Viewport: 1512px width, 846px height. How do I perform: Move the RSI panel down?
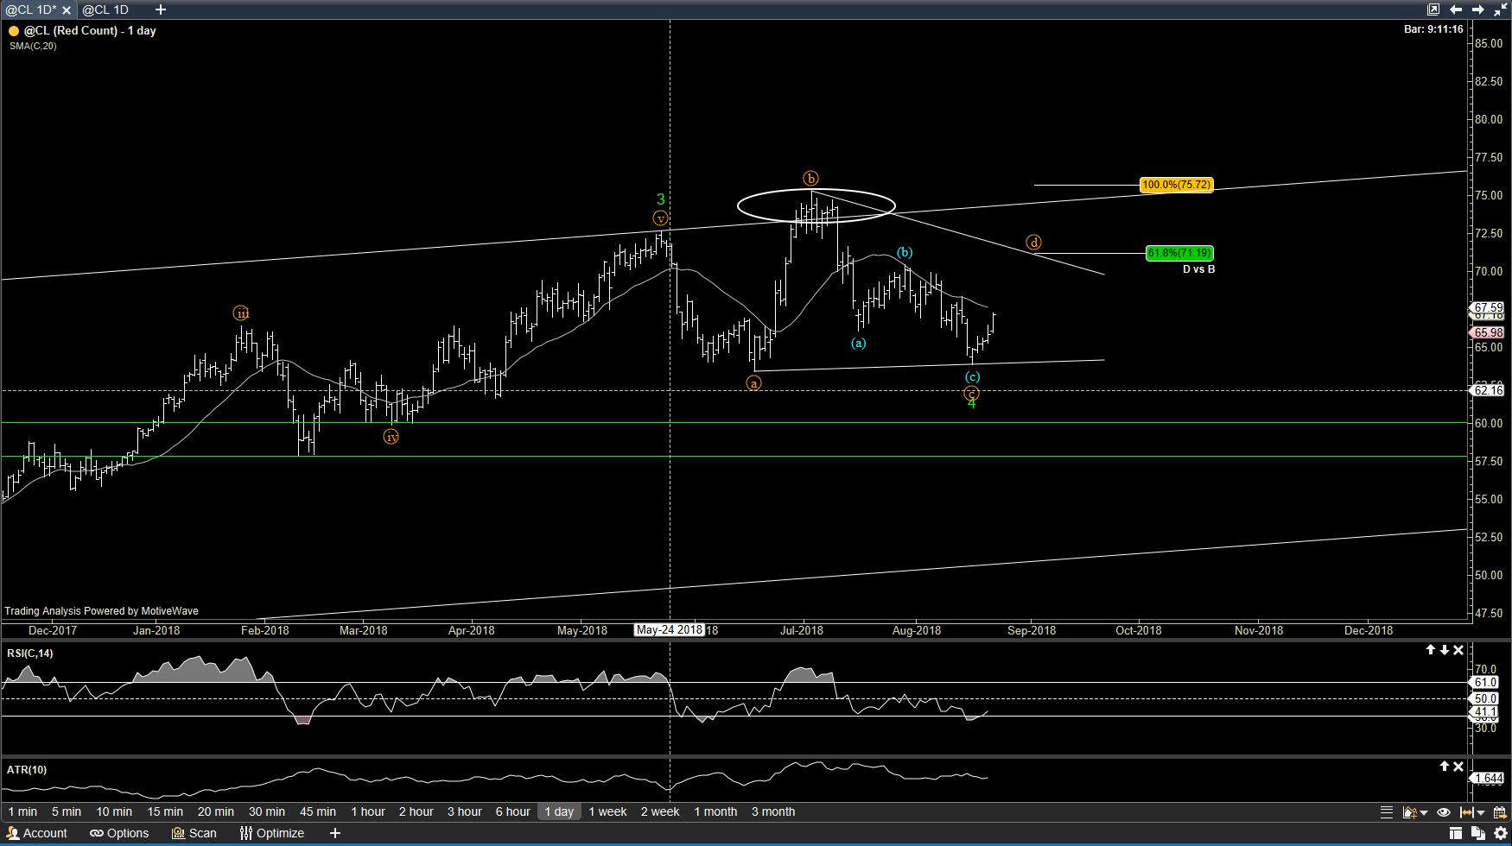(x=1444, y=650)
